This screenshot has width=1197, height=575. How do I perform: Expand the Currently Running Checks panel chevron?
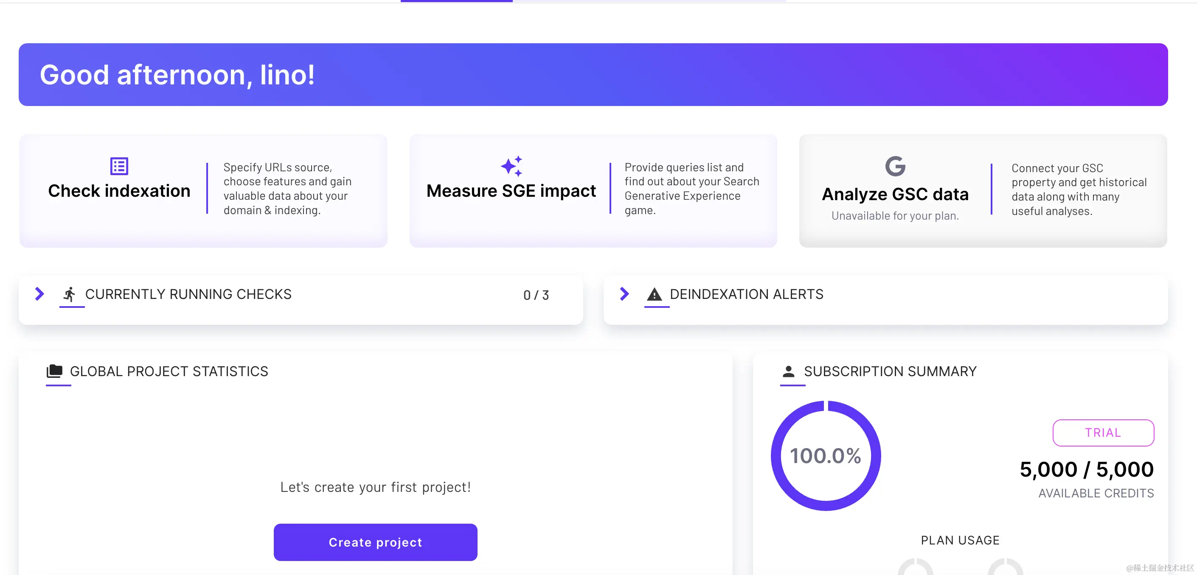tap(39, 293)
